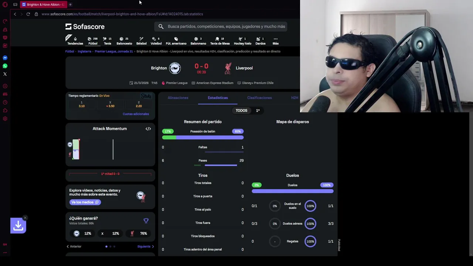Image resolution: width=473 pixels, height=266 pixels.
Task: Select the TODOS period filter
Action: coord(241,110)
